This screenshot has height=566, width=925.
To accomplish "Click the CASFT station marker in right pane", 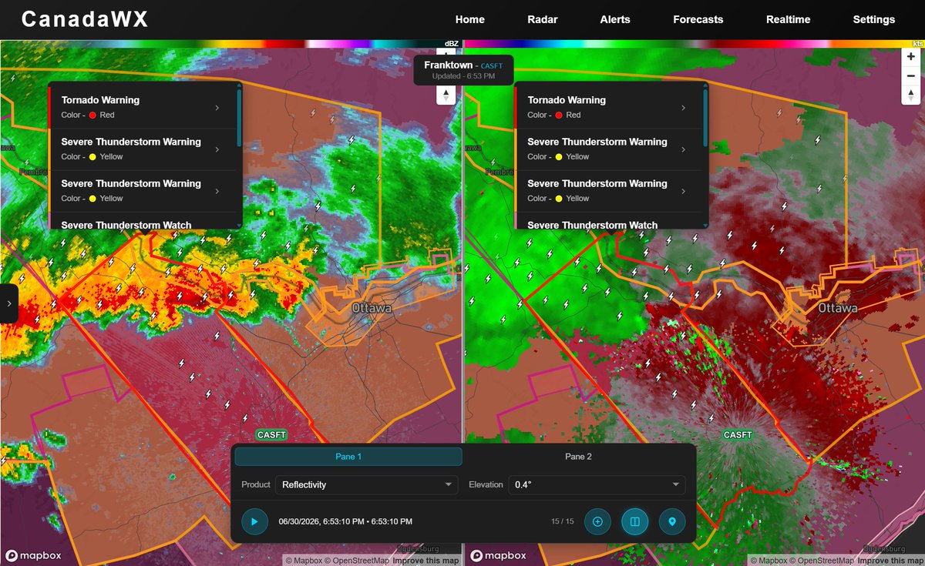I will 738,435.
